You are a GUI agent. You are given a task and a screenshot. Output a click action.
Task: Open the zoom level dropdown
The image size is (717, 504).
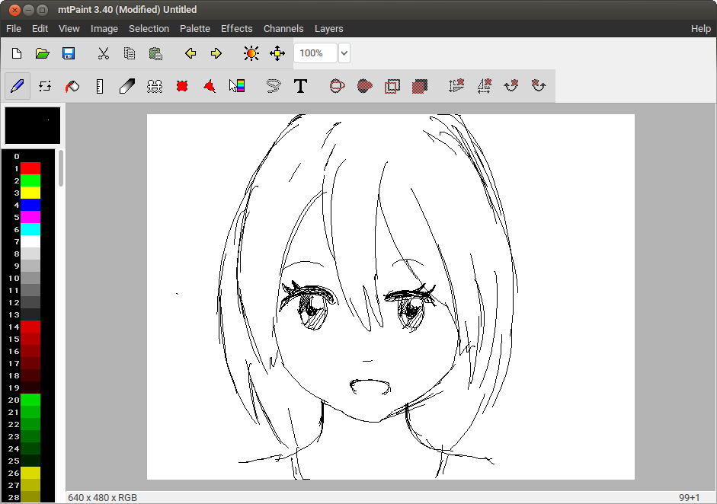[x=343, y=53]
